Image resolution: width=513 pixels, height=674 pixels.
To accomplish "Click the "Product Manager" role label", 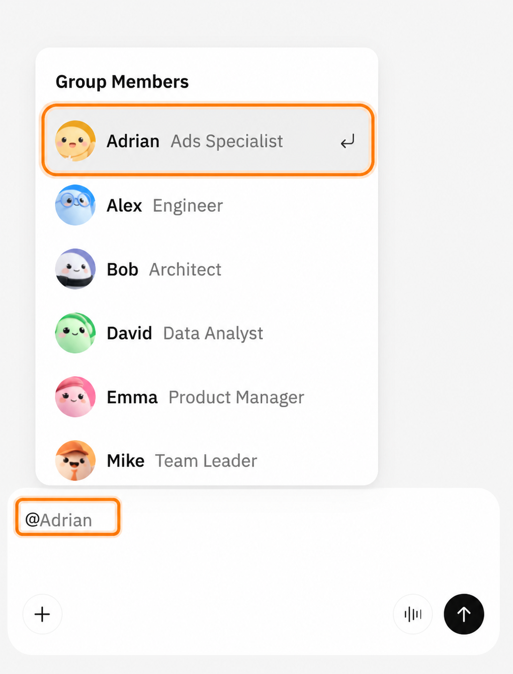I will coord(236,397).
